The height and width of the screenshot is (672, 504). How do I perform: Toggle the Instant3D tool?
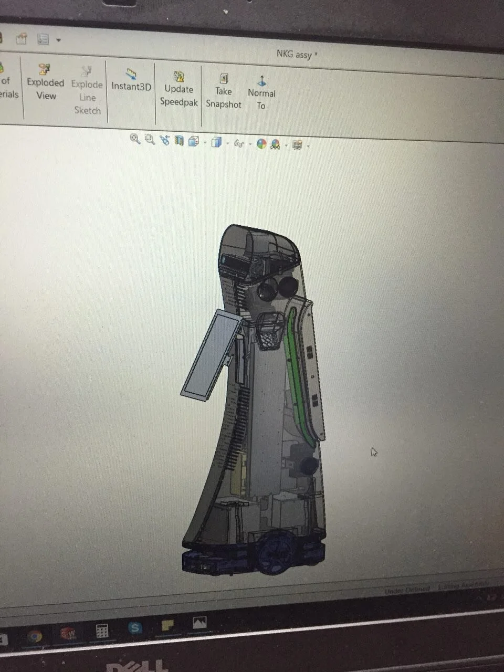coord(131,80)
